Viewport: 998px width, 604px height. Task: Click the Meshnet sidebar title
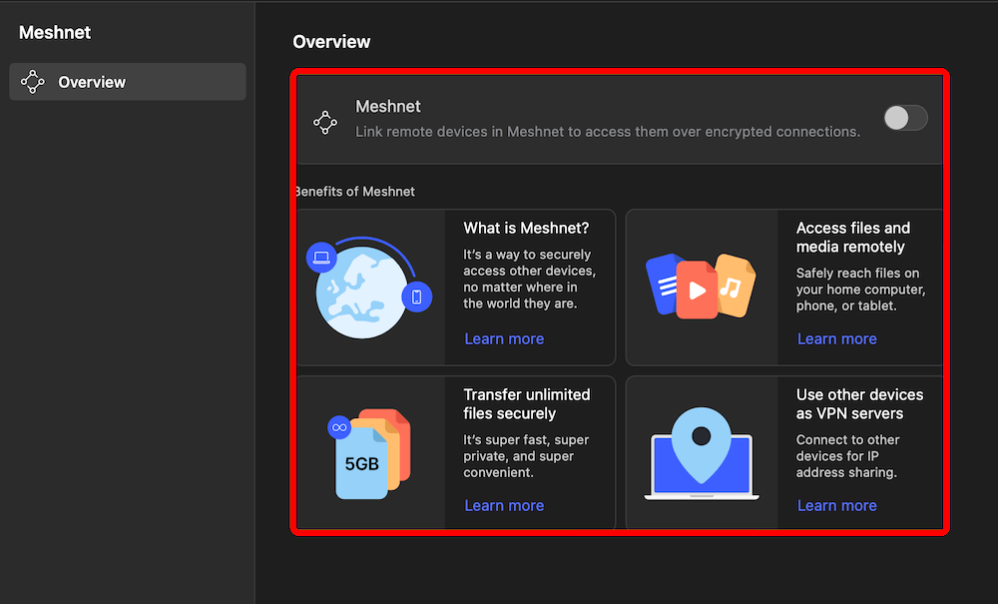55,33
